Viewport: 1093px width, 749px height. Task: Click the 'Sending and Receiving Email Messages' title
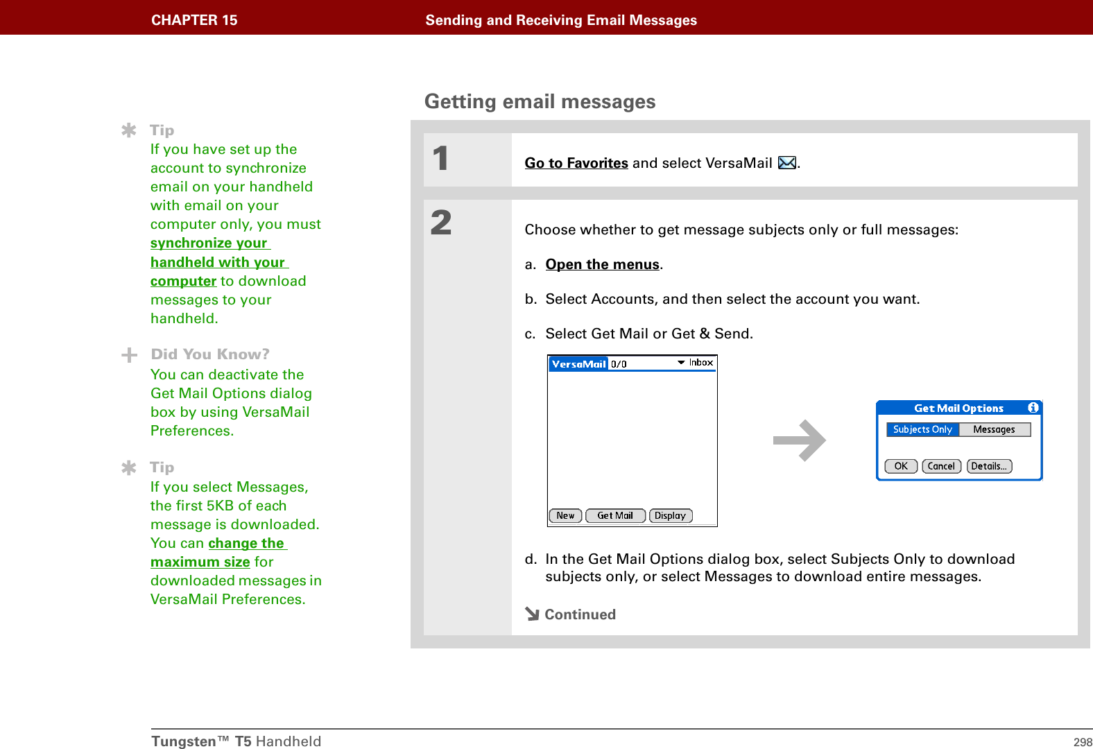point(561,20)
